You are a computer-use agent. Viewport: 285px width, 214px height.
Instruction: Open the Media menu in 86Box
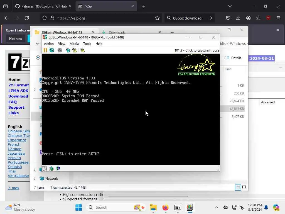[74, 44]
